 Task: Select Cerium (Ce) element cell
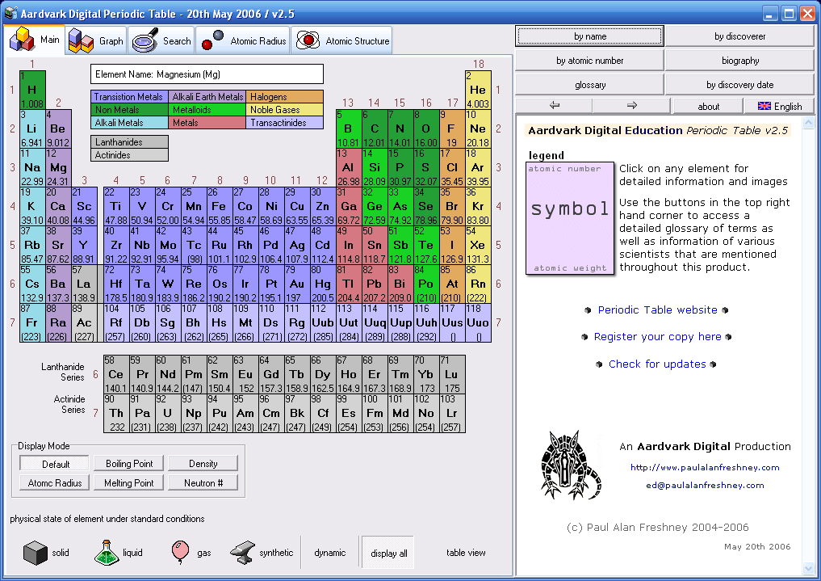[115, 375]
